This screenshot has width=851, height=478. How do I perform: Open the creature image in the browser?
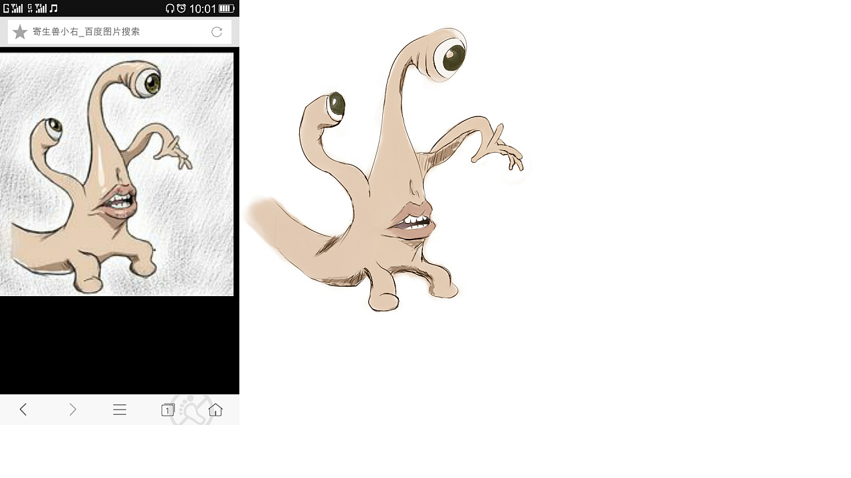point(117,174)
